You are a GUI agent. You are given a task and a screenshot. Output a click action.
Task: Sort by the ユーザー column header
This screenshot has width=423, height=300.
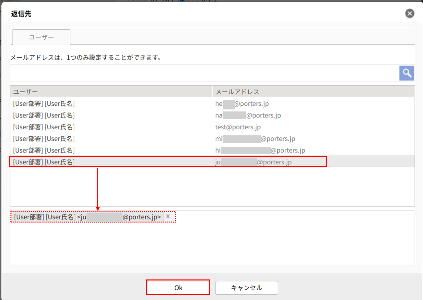[111, 92]
